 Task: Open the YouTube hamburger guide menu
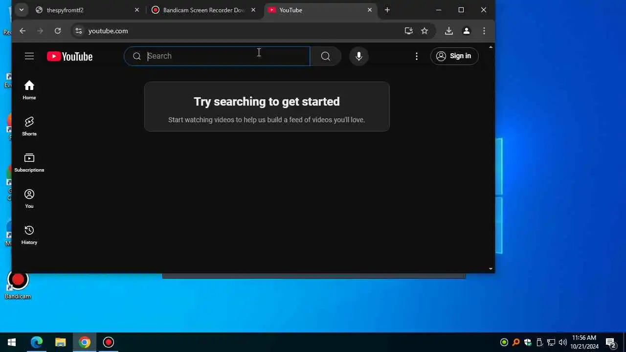29,56
